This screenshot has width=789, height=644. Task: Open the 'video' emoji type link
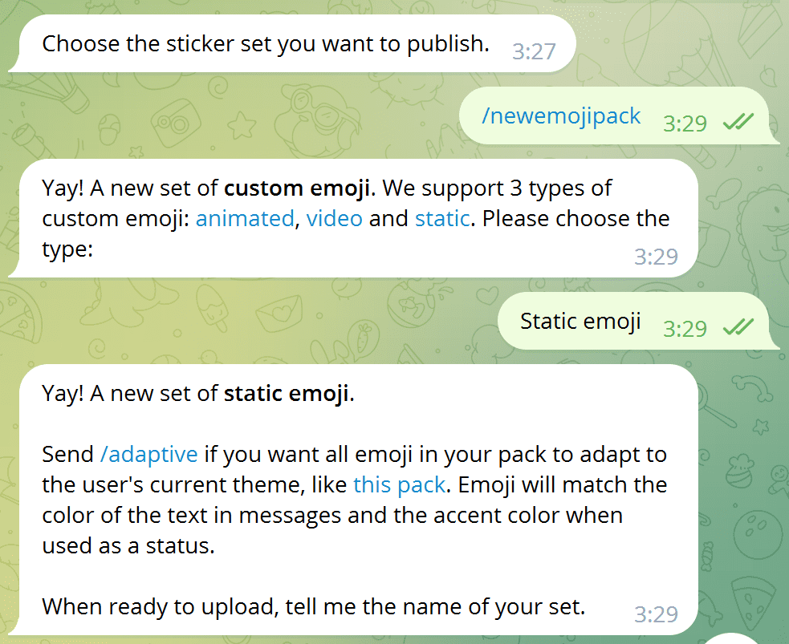tap(334, 218)
